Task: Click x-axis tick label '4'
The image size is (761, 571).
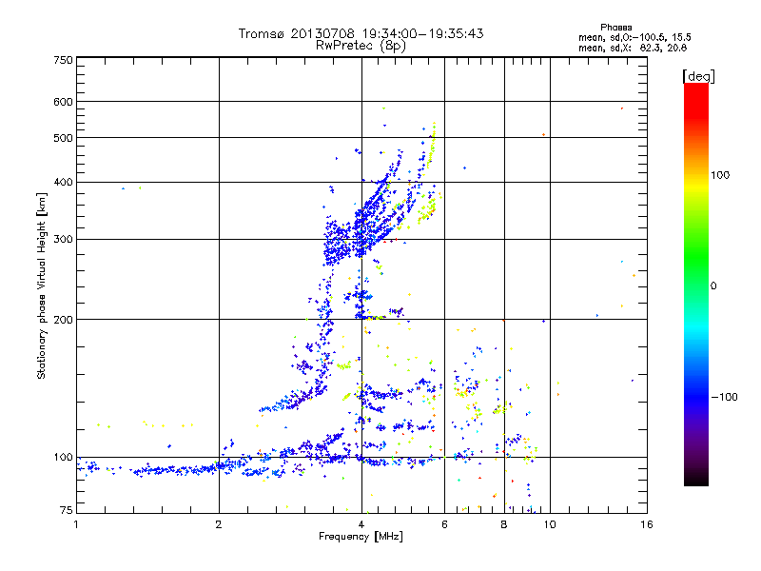Action: pos(361,524)
